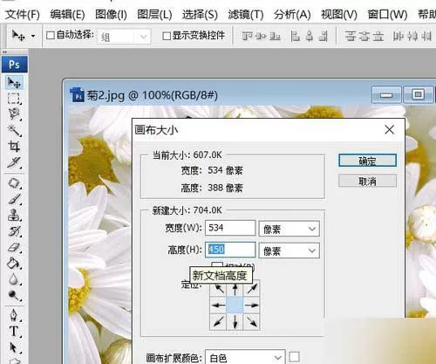Set anchor to the center cell
Screen dimensions: 436x364
(235, 306)
